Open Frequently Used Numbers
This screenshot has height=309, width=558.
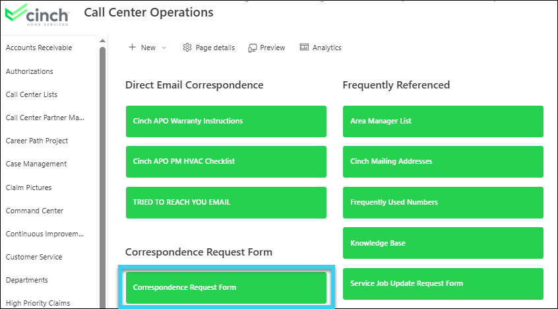[443, 203]
